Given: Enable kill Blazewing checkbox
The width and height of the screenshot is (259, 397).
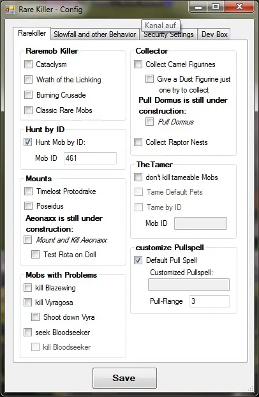Looking at the screenshot, I should coord(27,288).
